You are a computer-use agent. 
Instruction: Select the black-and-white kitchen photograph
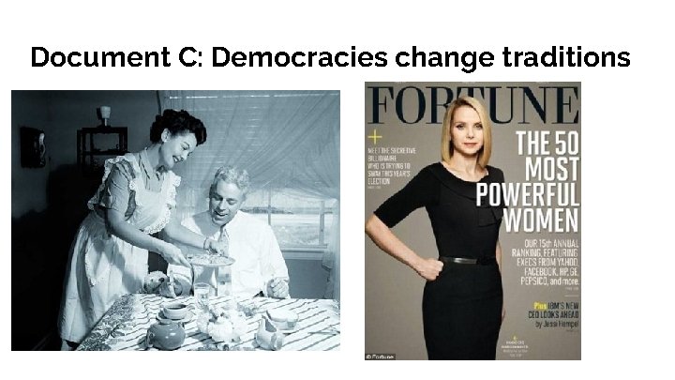pos(175,220)
